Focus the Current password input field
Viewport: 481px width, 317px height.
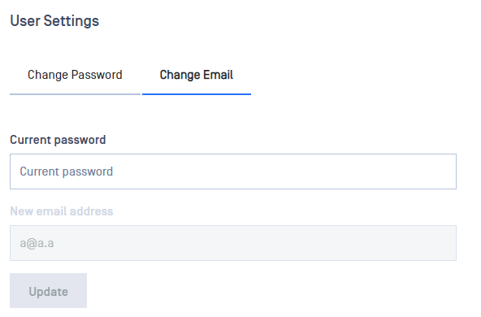point(233,172)
